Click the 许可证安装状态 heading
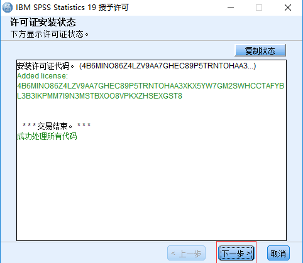The width and height of the screenshot is (303, 263). [x=43, y=23]
